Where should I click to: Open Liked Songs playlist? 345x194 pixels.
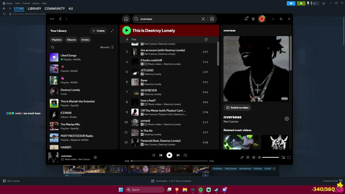(82, 57)
